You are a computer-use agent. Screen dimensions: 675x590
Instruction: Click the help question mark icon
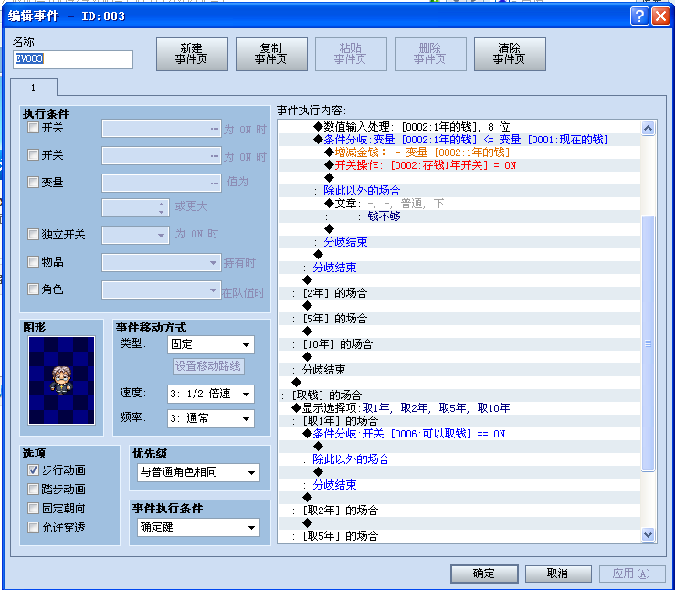[x=639, y=16]
